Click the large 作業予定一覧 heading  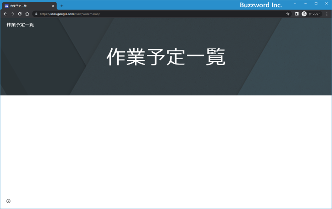tap(166, 57)
